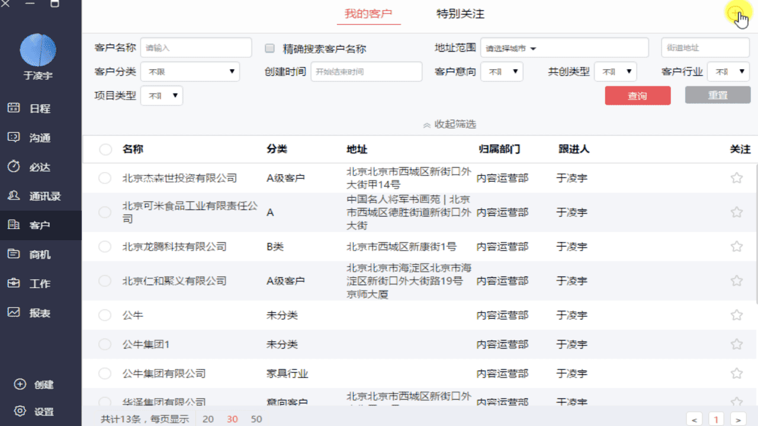The image size is (758, 426).
Task: Open the 通讯录 contacts sidebar icon
Action: coord(14,195)
